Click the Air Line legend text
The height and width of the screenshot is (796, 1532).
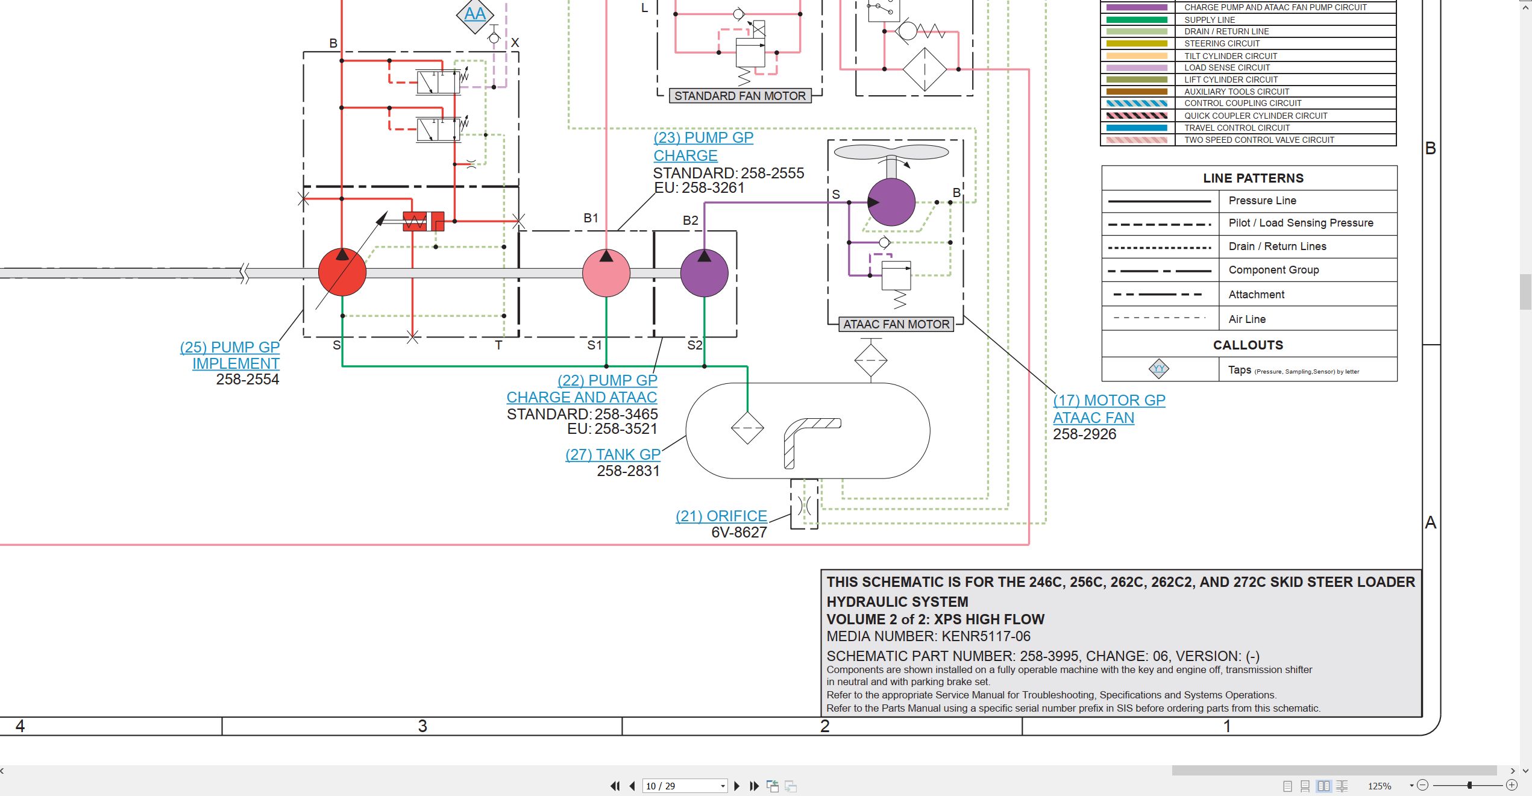coord(1247,319)
